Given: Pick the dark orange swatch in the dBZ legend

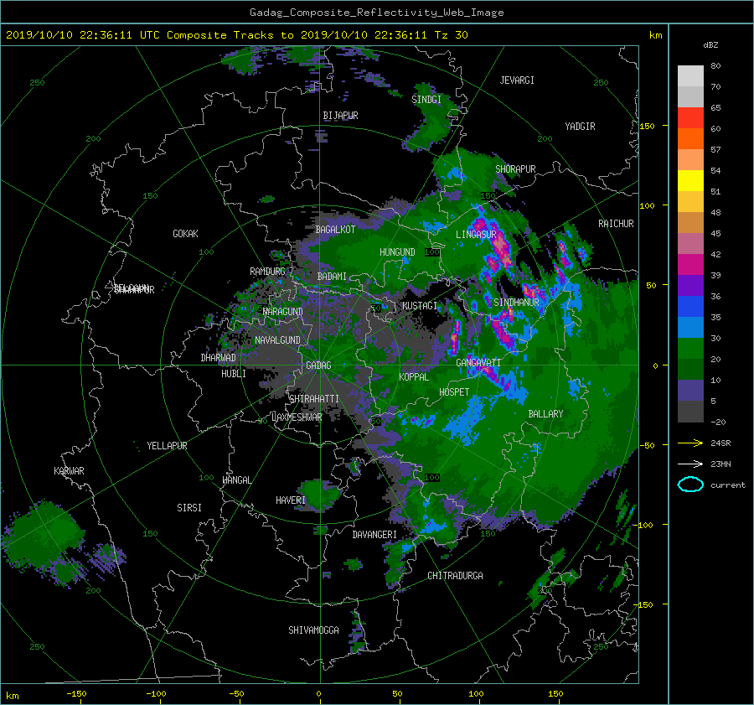Looking at the screenshot, I should coord(690,138).
